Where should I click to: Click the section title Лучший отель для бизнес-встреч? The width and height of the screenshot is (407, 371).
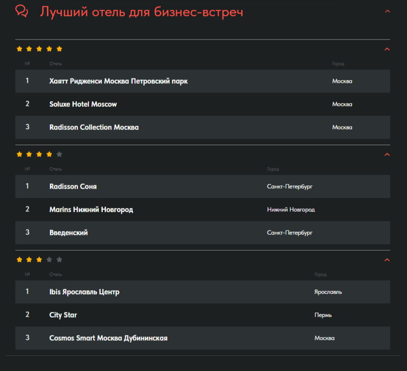click(141, 12)
